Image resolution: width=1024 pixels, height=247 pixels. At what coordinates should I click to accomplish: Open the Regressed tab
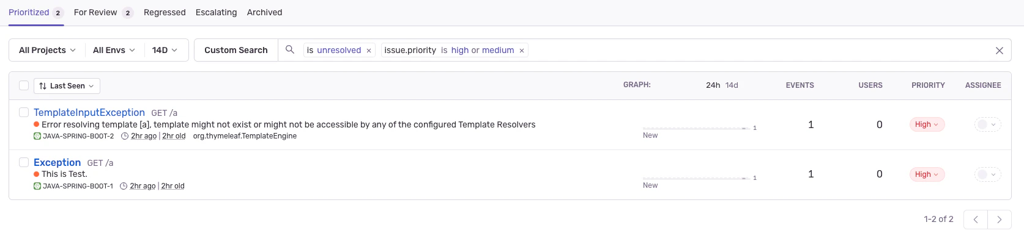click(x=165, y=12)
